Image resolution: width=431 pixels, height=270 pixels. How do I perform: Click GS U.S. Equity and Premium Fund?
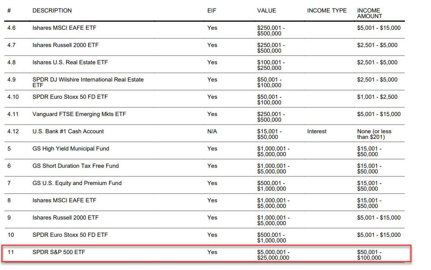[77, 183]
